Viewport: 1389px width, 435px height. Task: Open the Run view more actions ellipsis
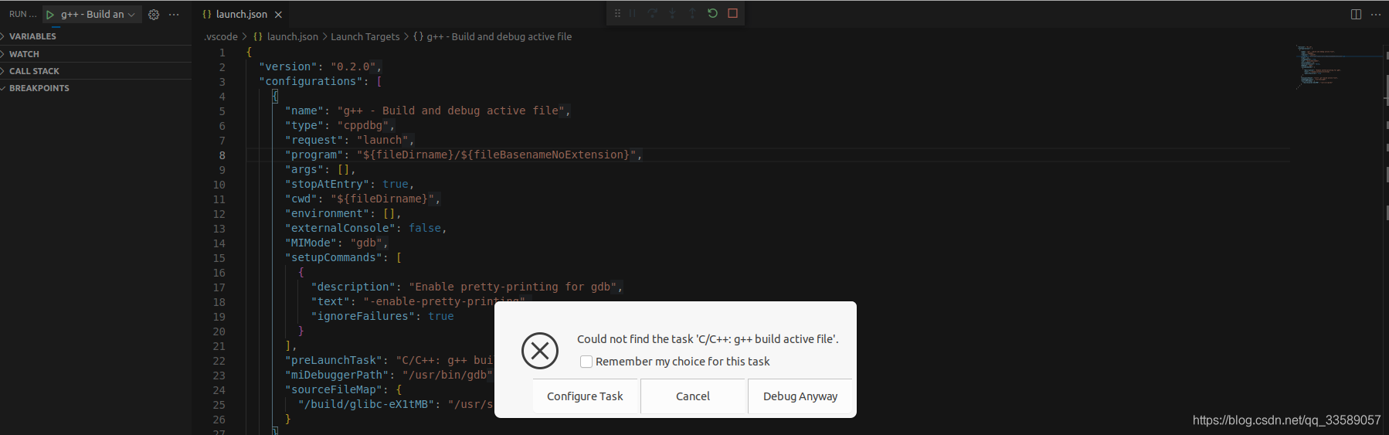174,15
